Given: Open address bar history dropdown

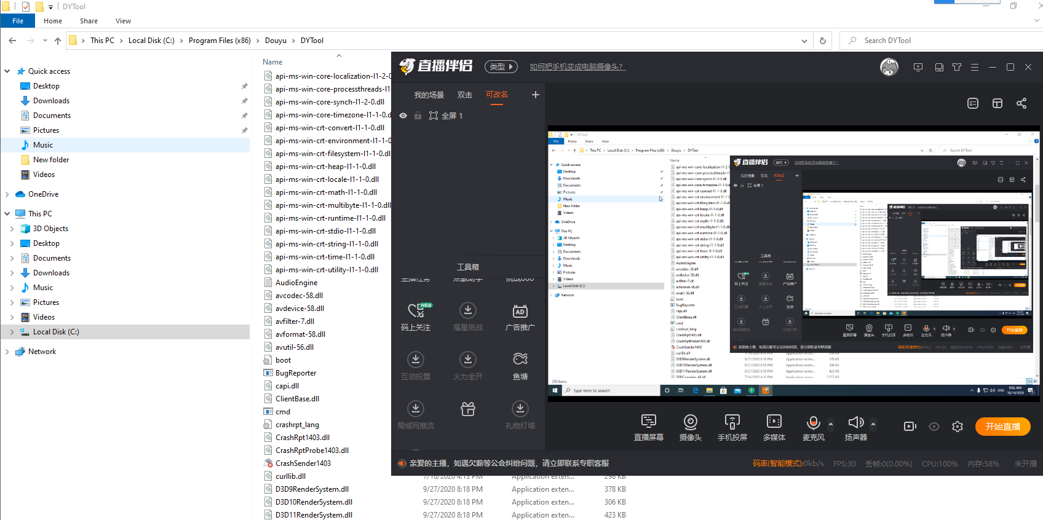Looking at the screenshot, I should tap(804, 41).
